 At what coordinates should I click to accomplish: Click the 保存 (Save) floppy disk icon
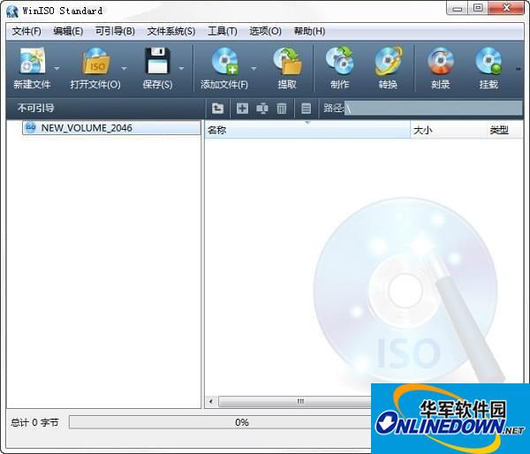156,62
